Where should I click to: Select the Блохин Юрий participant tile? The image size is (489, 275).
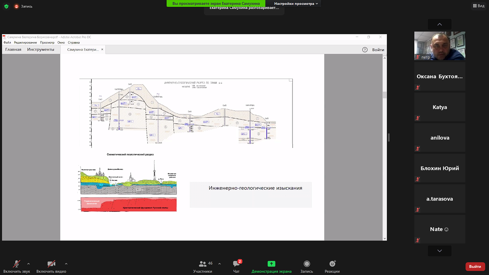pos(439,168)
